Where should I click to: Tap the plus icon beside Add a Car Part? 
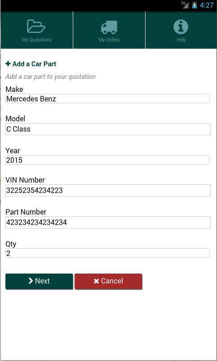[8, 64]
